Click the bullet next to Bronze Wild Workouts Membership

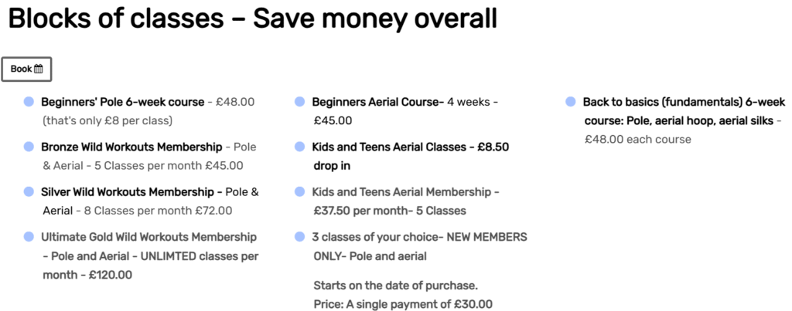pyautogui.click(x=29, y=147)
